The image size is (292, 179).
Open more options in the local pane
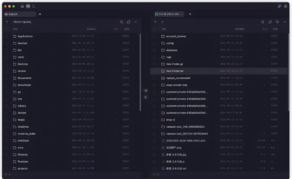(136, 22)
